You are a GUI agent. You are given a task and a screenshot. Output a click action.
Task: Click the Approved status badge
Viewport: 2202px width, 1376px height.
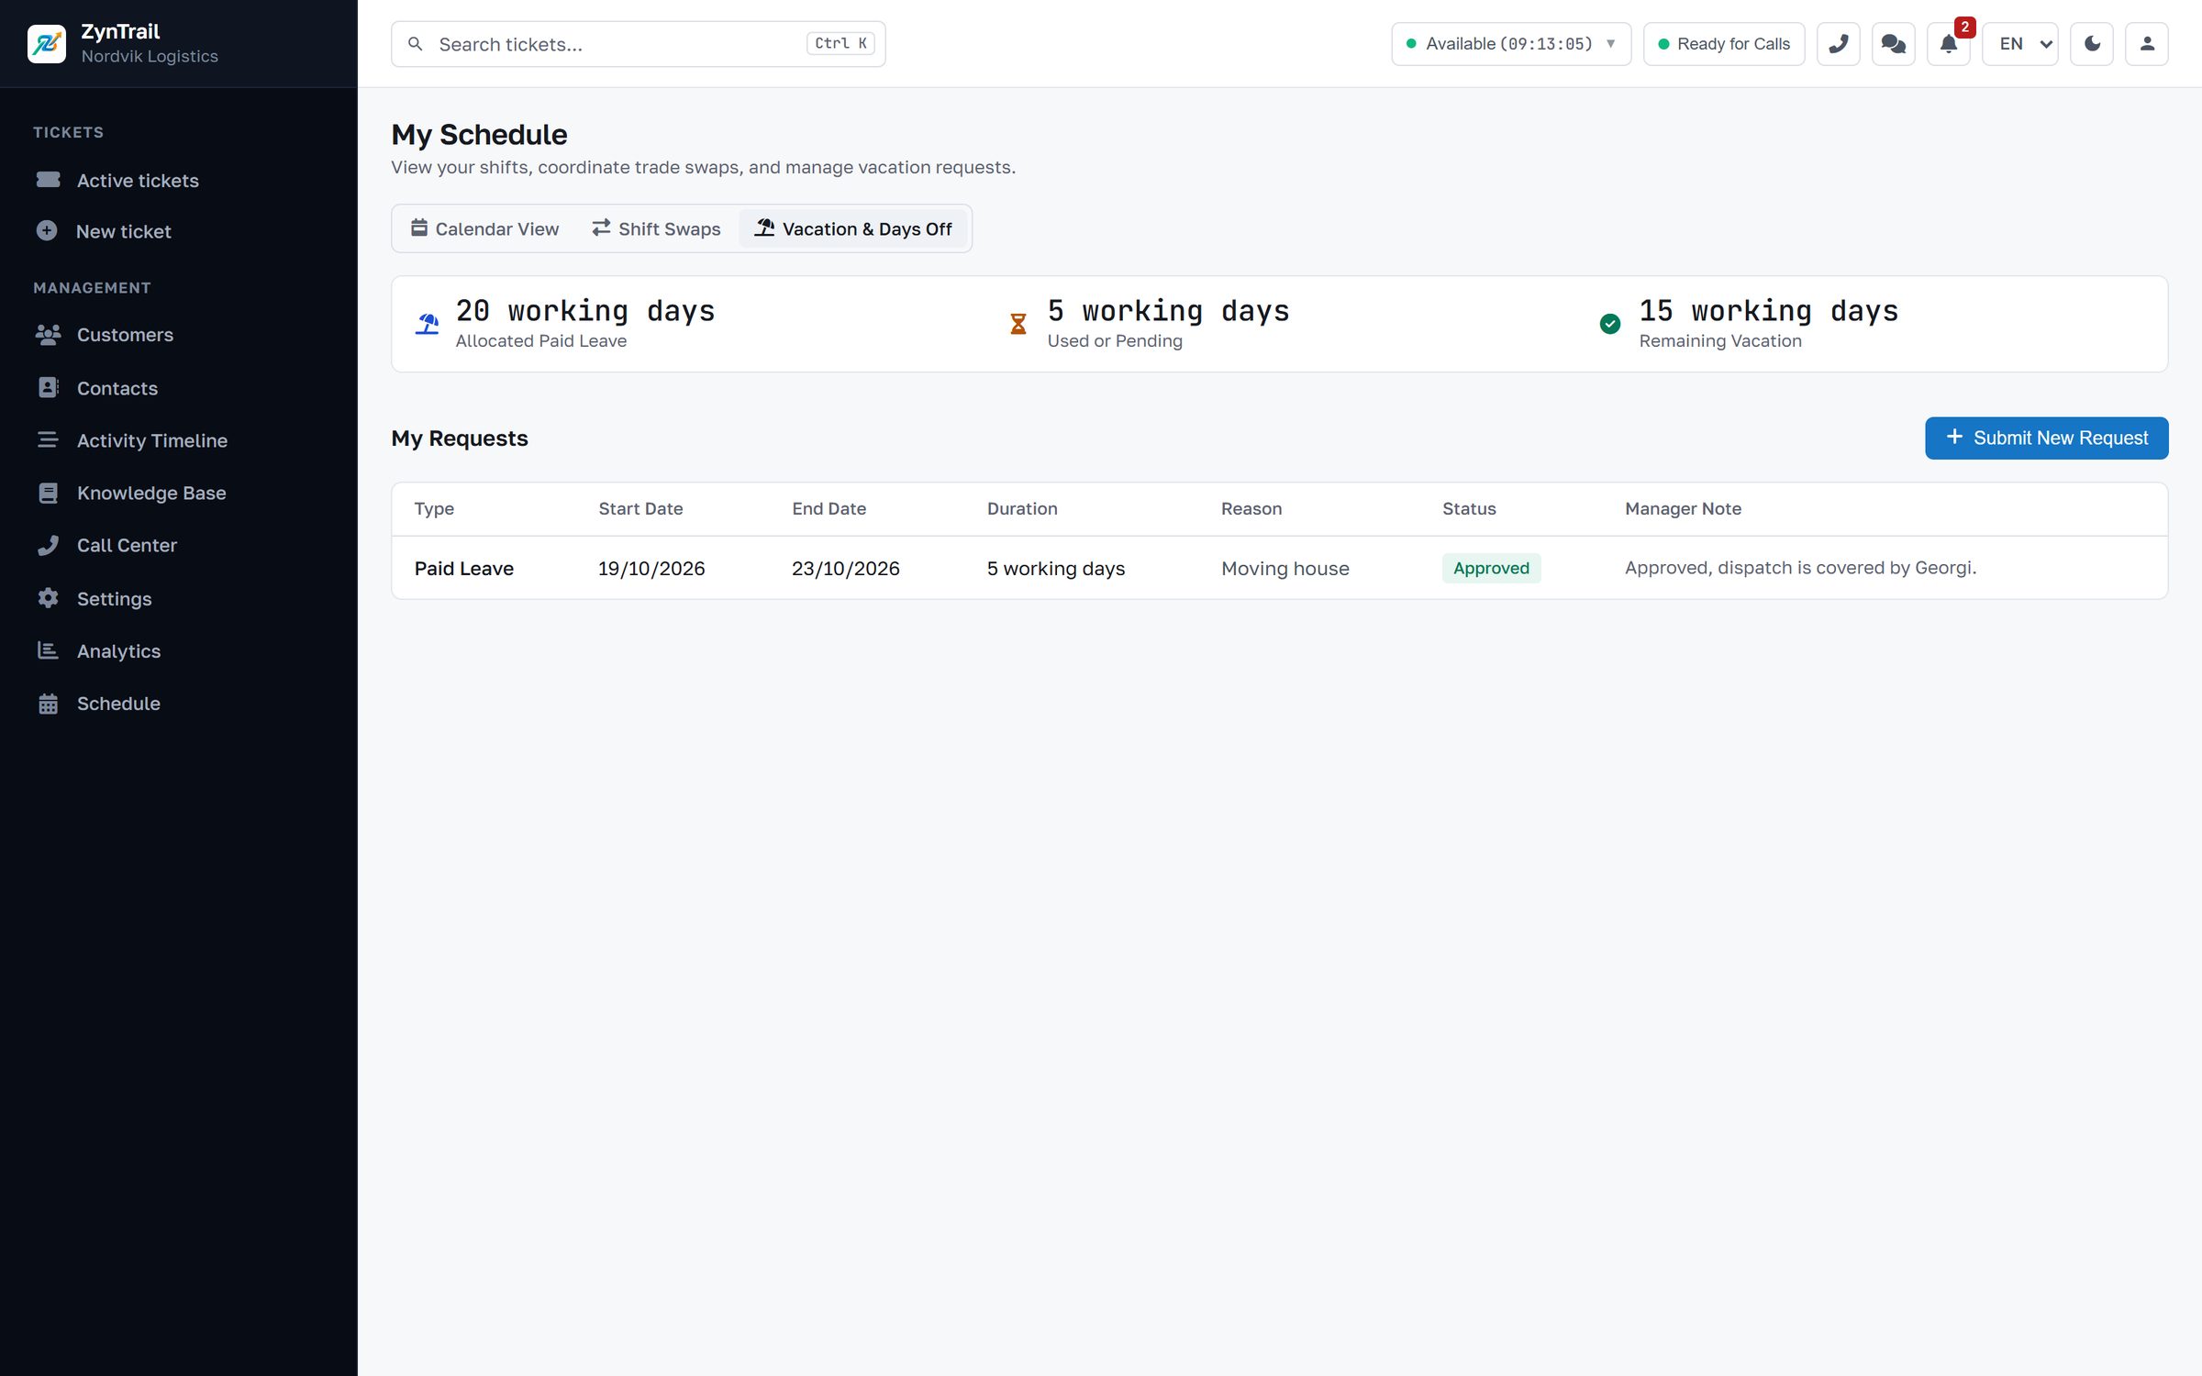pyautogui.click(x=1491, y=568)
